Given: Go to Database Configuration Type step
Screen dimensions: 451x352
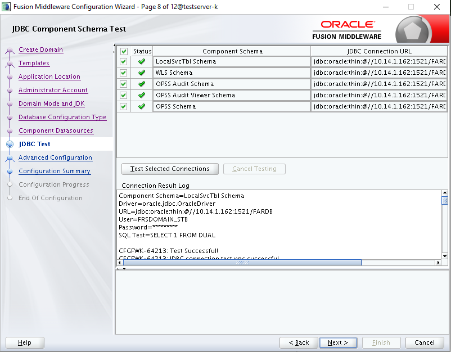Looking at the screenshot, I should pos(62,118).
